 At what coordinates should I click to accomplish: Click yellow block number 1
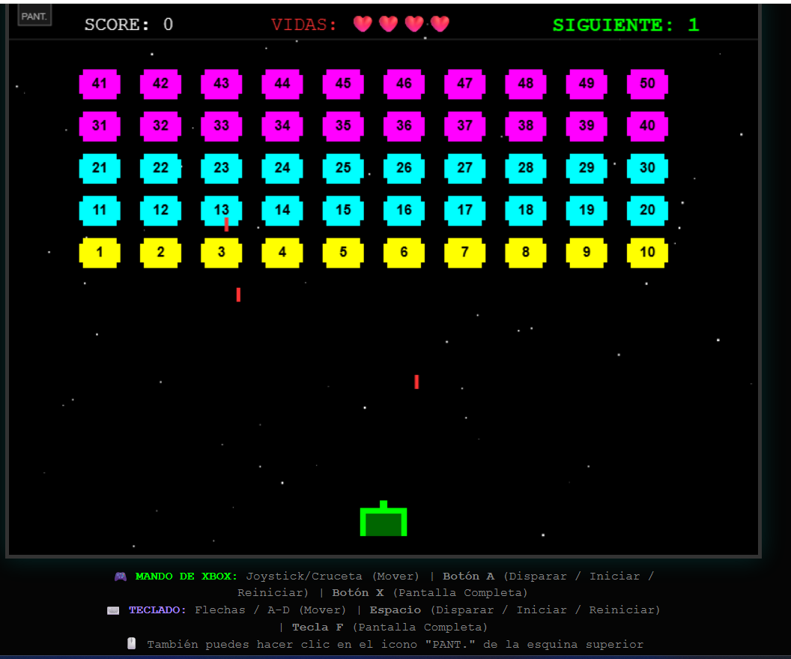point(100,253)
